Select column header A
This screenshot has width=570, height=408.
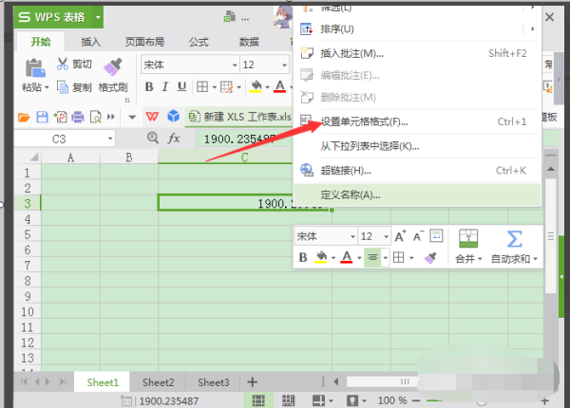coord(70,158)
